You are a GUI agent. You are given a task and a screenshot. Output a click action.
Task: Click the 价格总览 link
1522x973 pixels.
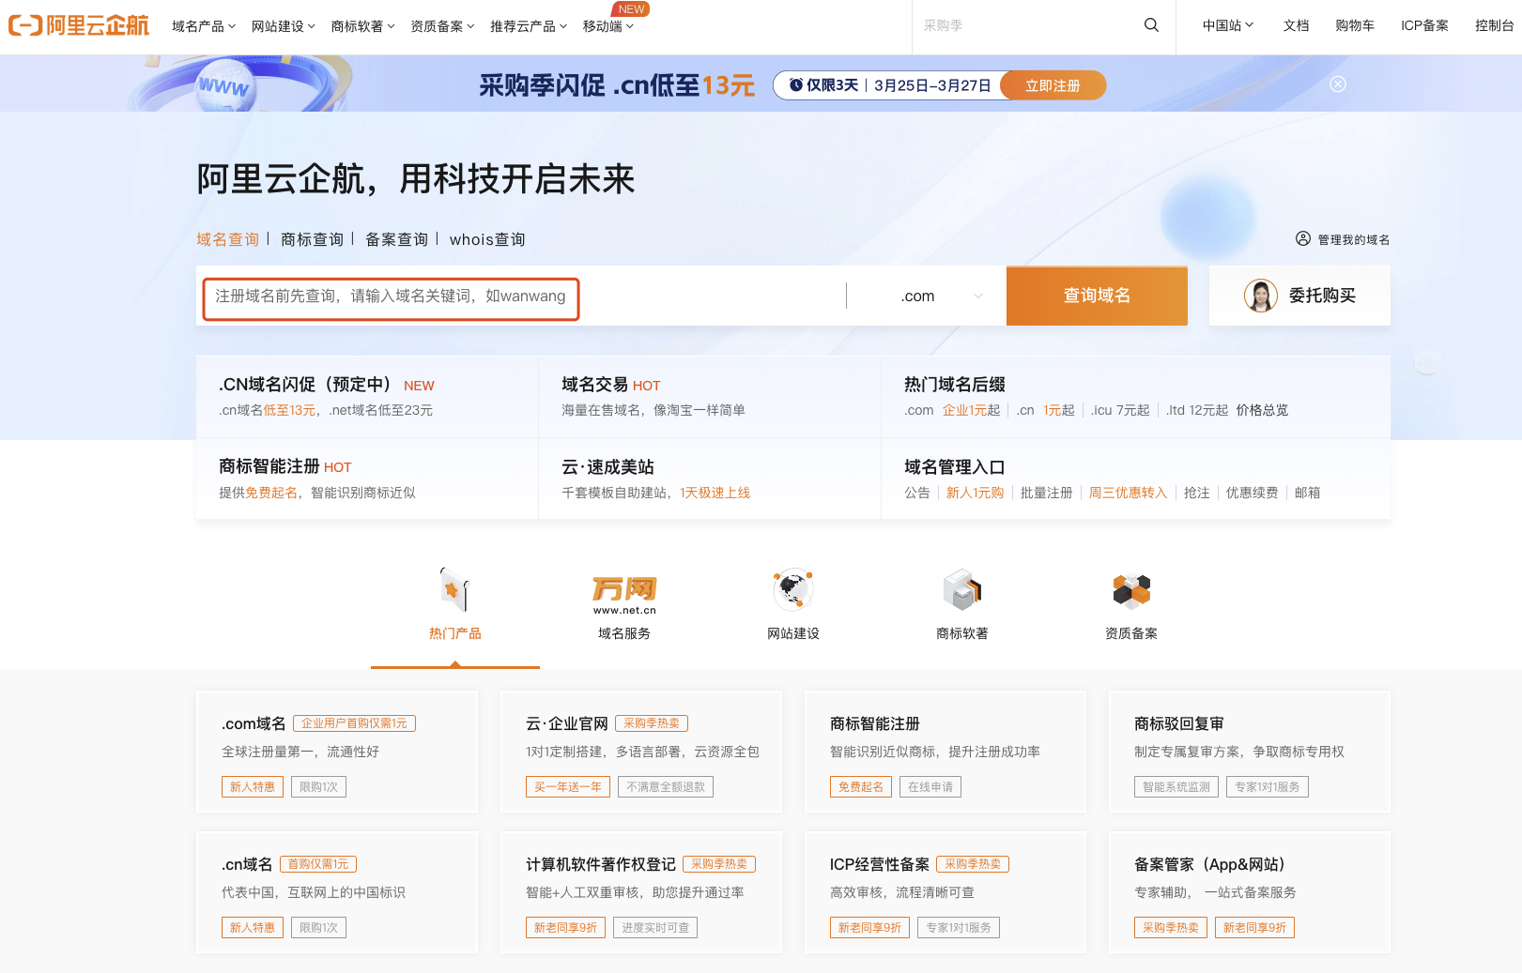tap(1262, 410)
